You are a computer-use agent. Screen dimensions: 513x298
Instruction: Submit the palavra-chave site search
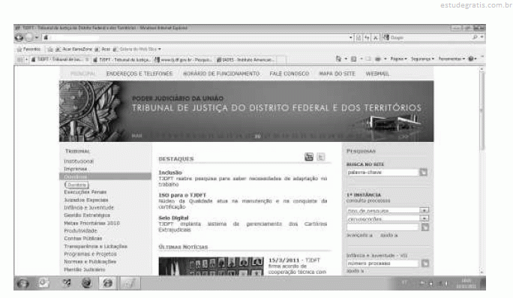pos(423,172)
